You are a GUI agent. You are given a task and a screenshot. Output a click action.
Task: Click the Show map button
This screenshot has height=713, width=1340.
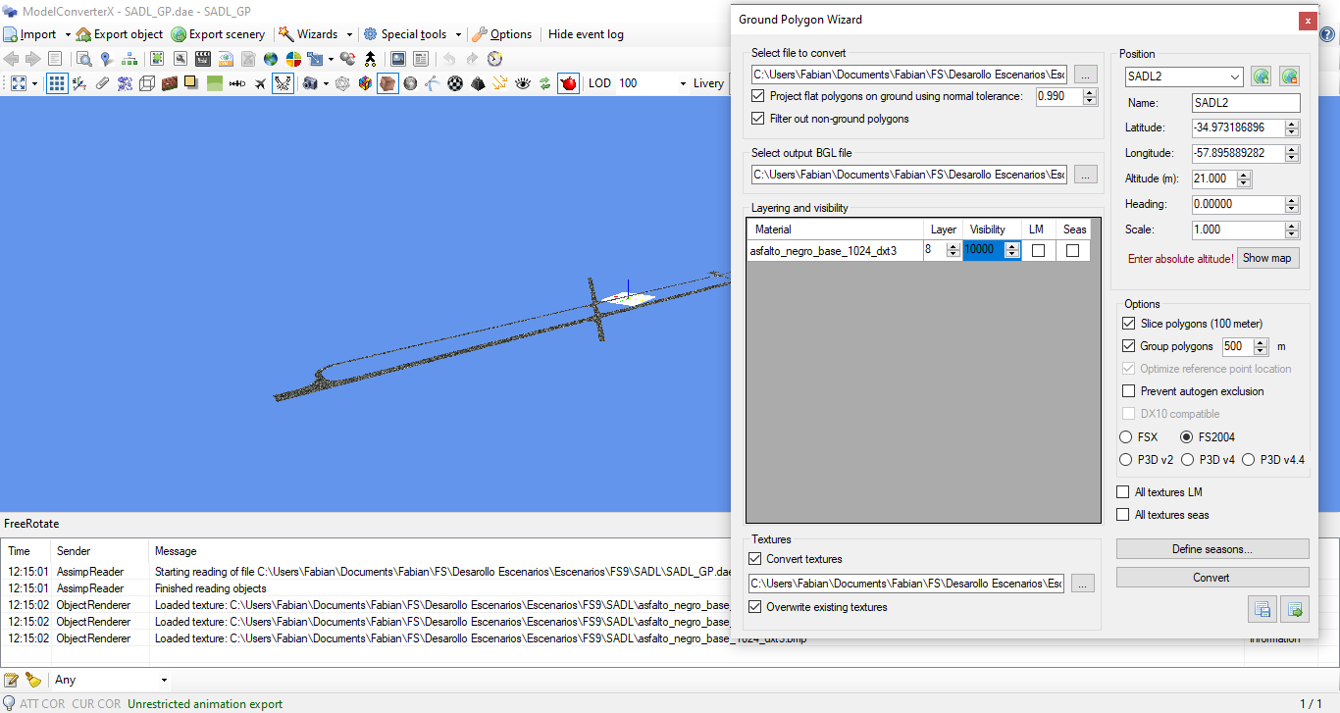[1266, 258]
